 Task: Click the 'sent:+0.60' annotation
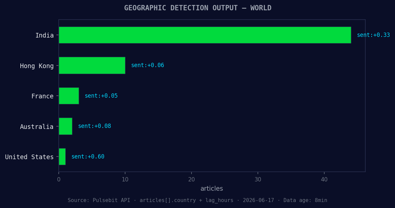point(88,156)
